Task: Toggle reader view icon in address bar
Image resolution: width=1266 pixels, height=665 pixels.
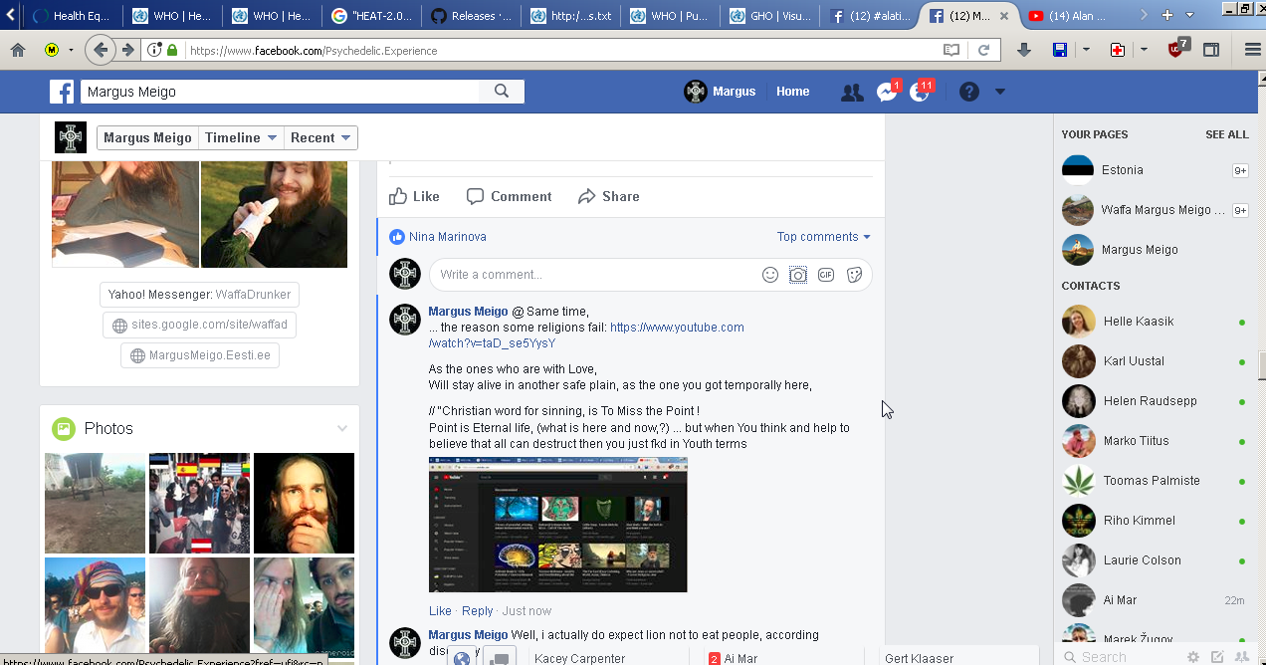Action: pos(952,50)
